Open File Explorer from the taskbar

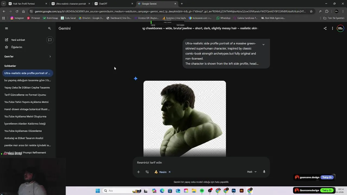click(x=194, y=191)
